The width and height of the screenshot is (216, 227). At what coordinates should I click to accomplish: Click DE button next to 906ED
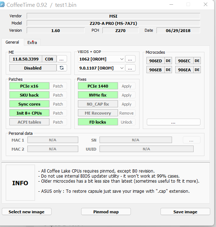click(168, 61)
